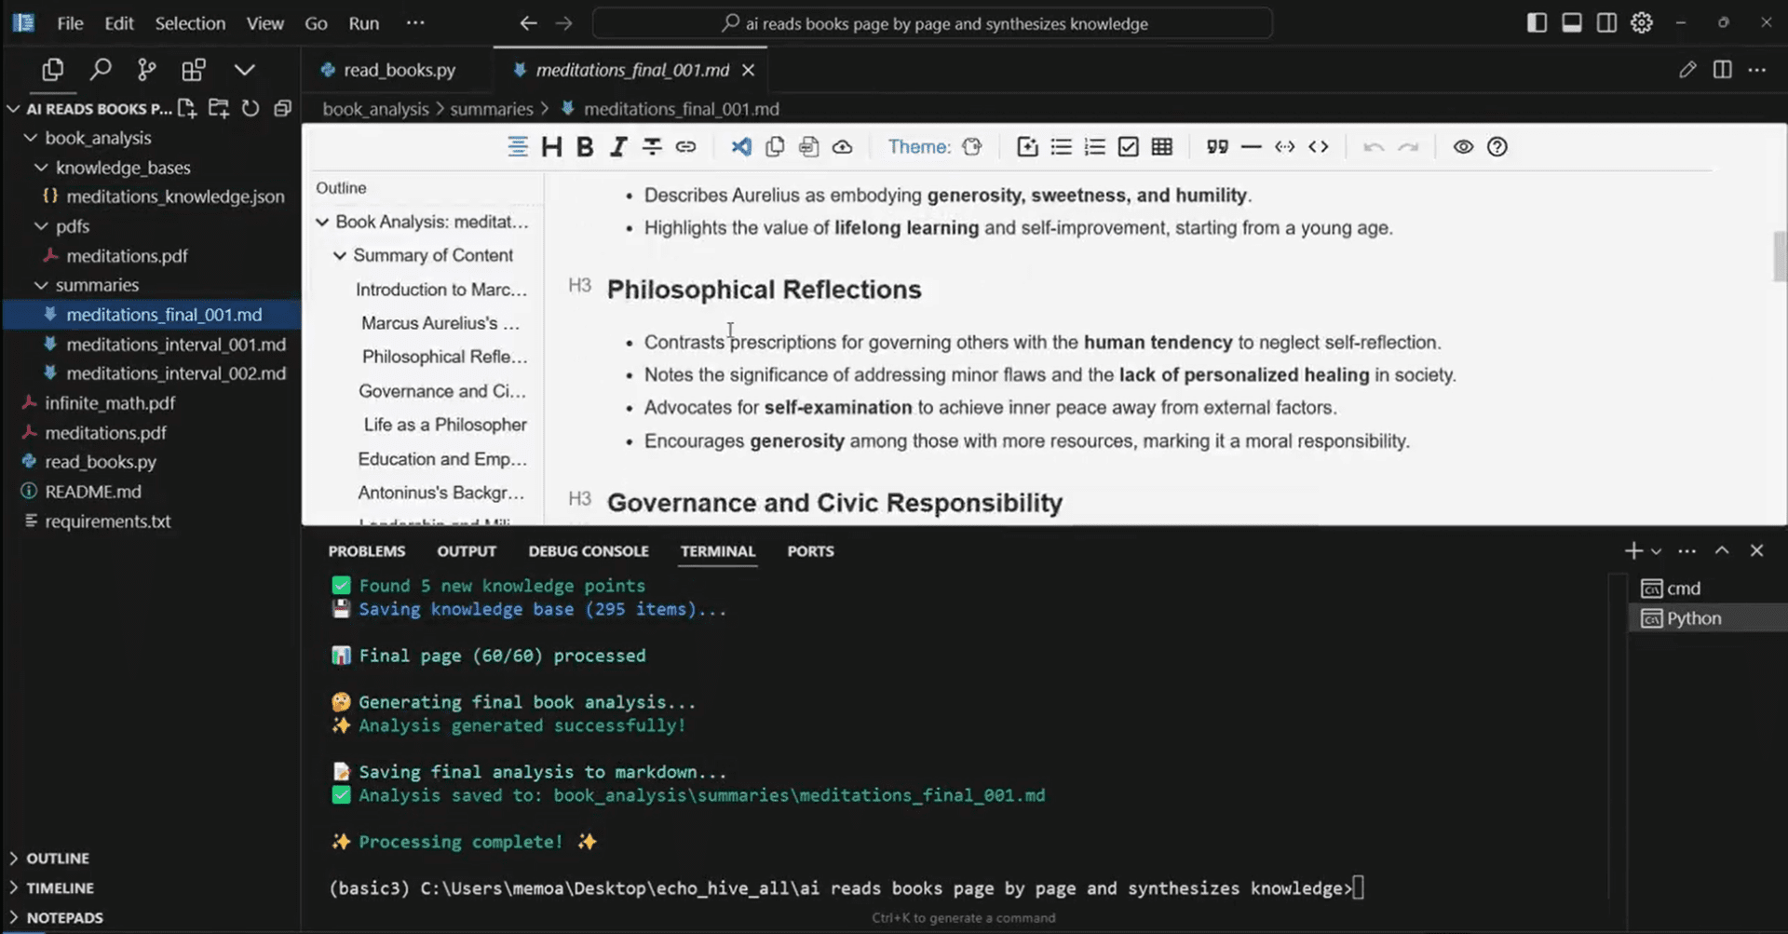The image size is (1788, 934).
Task: Apply strikethrough formatting in markdown toolbar
Action: [652, 146]
